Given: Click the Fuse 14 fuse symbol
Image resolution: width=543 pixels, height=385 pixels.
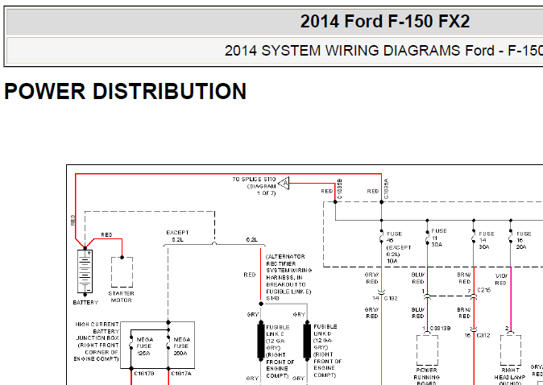Looking at the screenshot, I should coord(474,237).
